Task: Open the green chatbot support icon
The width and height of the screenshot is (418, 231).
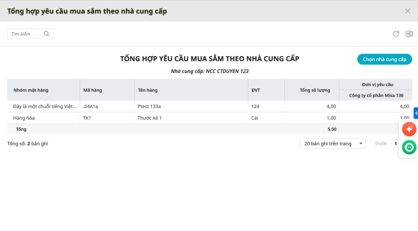Action: (409, 147)
